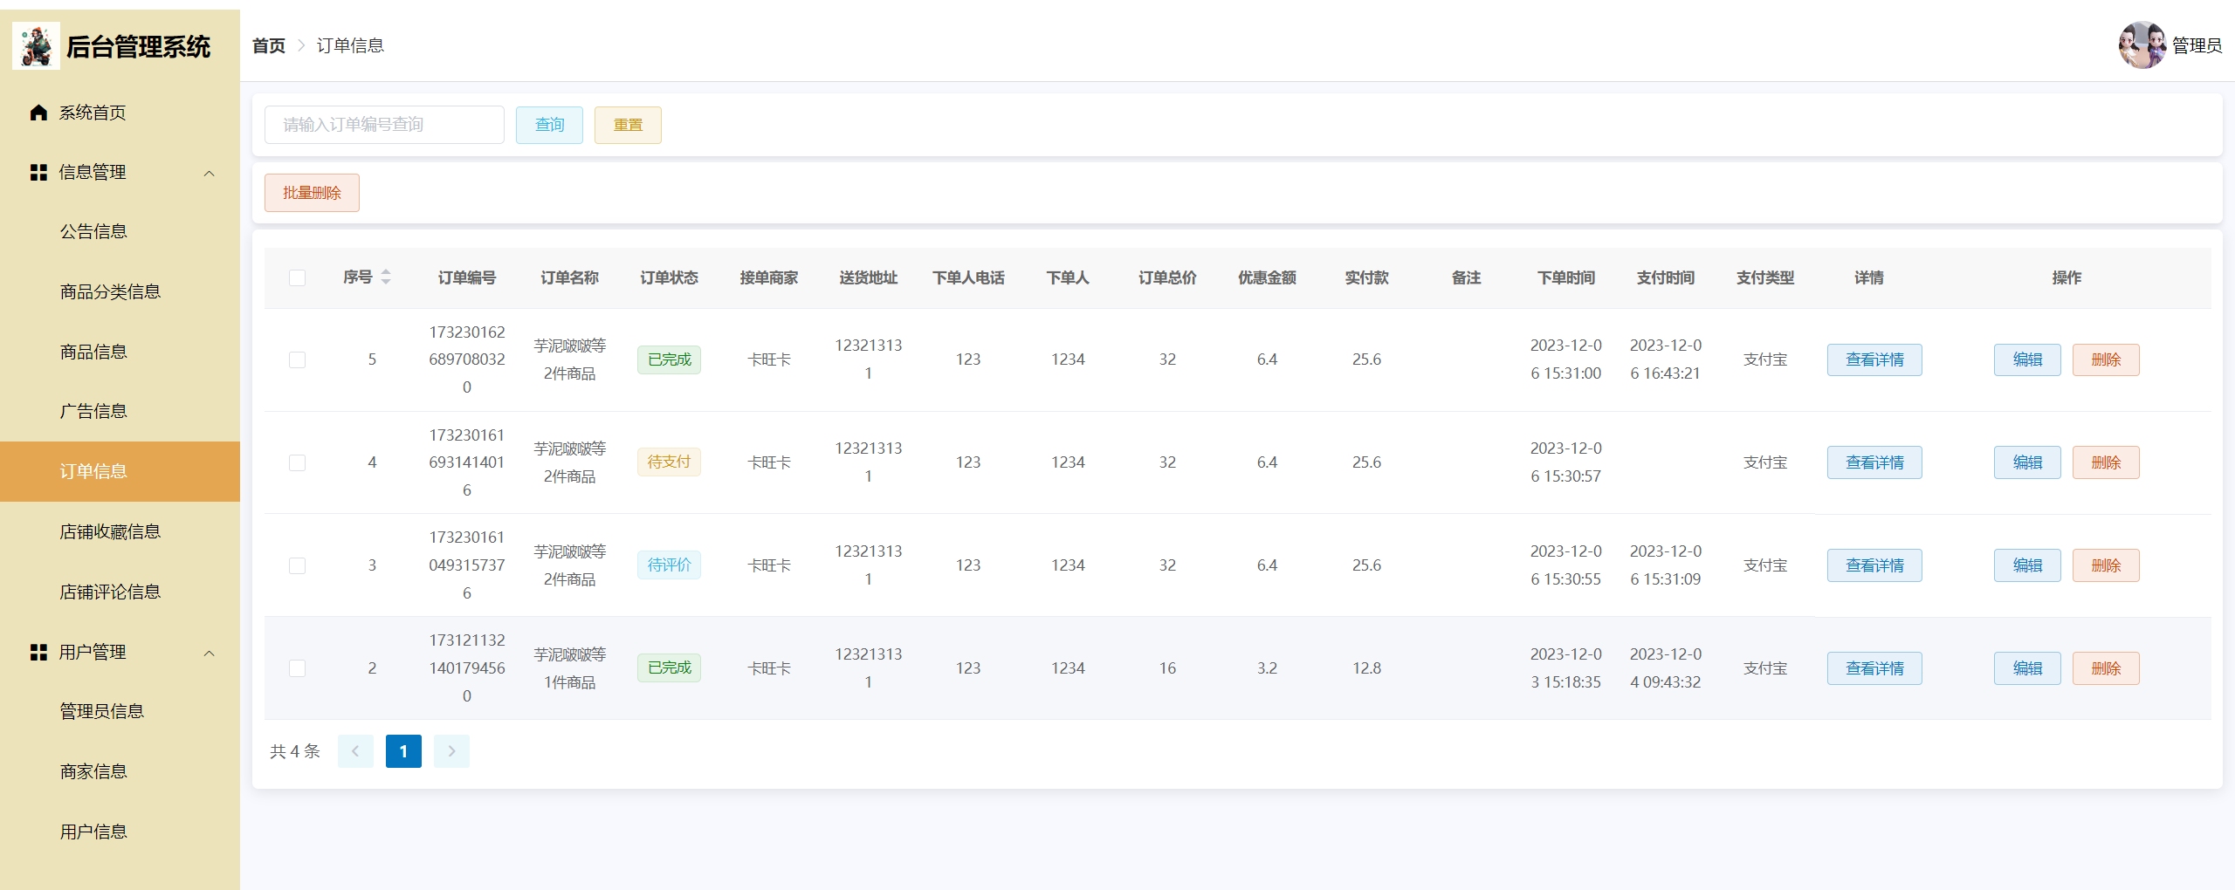This screenshot has height=890, width=2235.
Task: Click order time 2023-12-06 15:30:57
Action: 1566,462
